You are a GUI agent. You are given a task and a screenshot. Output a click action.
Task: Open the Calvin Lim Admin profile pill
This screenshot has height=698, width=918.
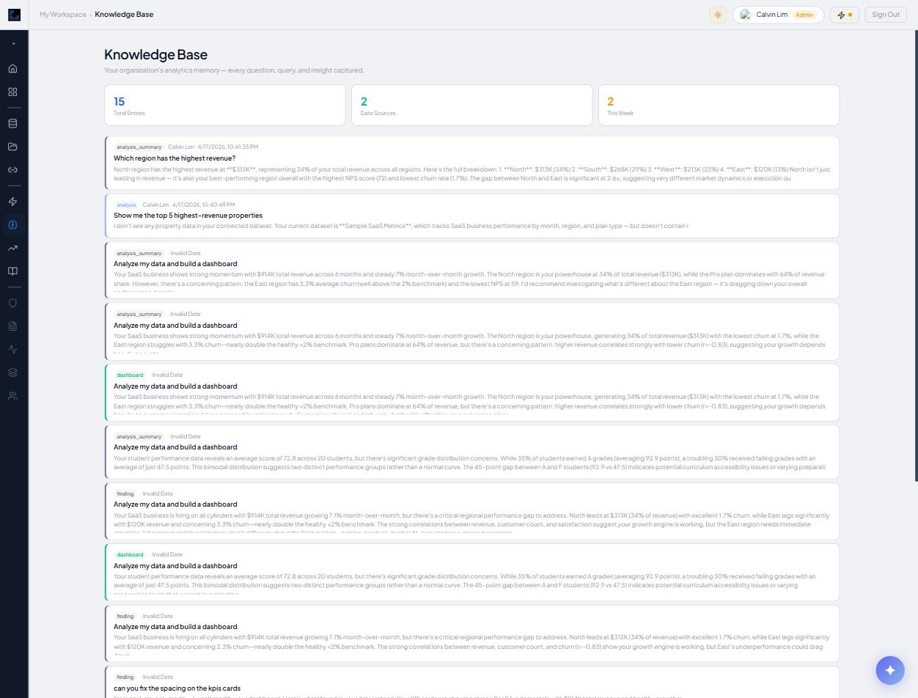pos(778,15)
